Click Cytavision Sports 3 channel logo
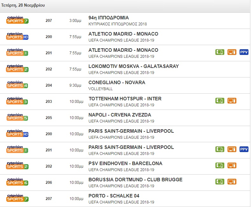This screenshot has height=207, width=251. (x=17, y=101)
